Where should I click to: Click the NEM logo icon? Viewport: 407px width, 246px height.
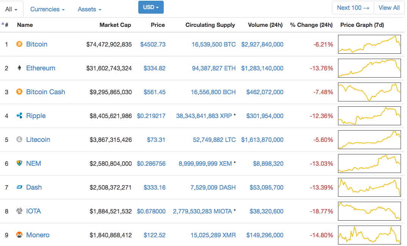19,163
